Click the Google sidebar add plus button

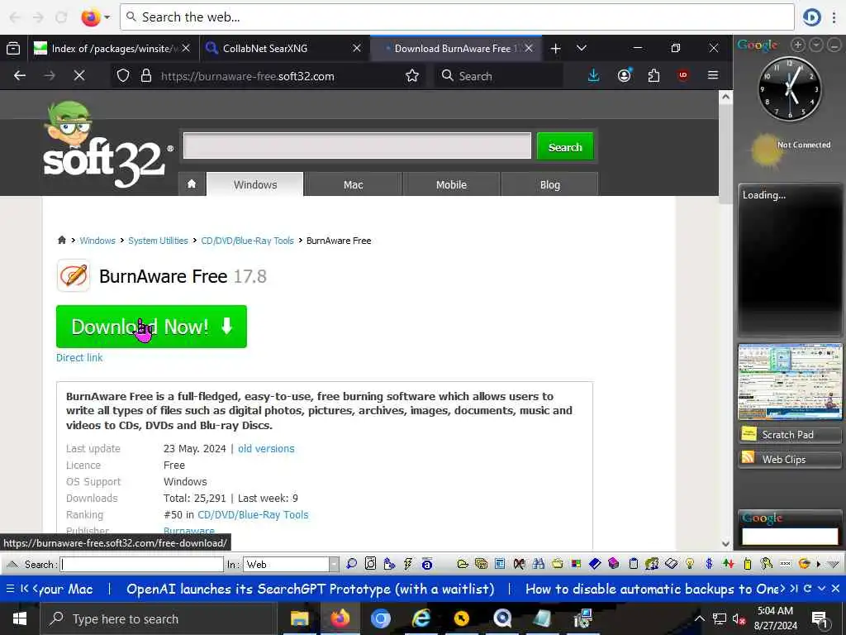(x=798, y=45)
